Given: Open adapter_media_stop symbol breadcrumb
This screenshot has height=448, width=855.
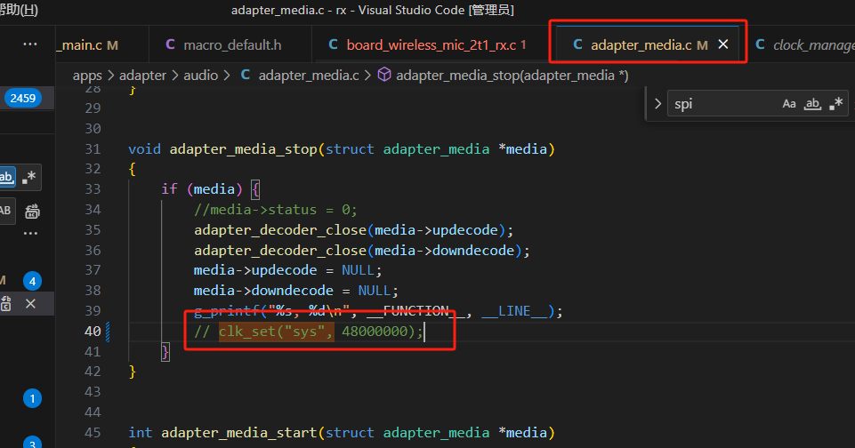Looking at the screenshot, I should point(512,76).
